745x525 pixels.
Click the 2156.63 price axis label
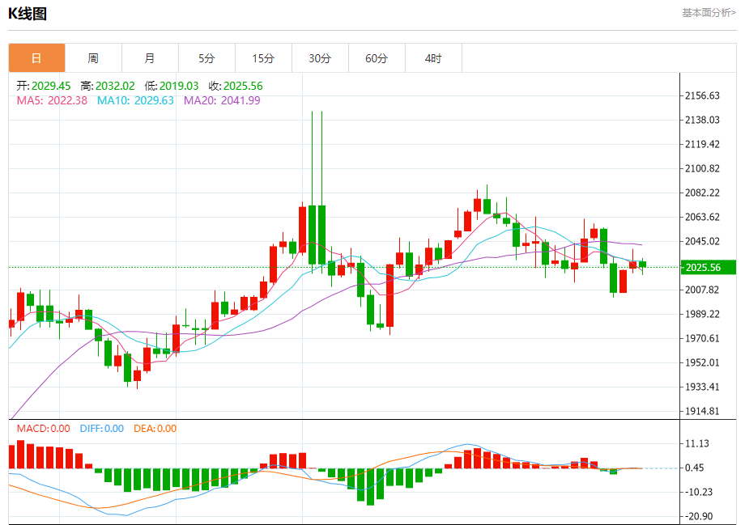tap(702, 96)
